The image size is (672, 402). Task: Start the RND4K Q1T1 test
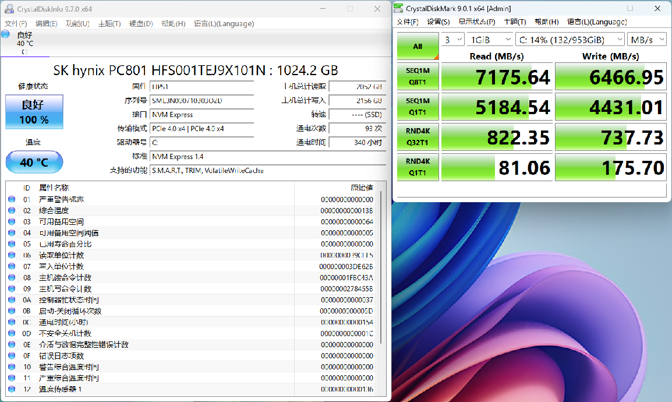coord(418,167)
